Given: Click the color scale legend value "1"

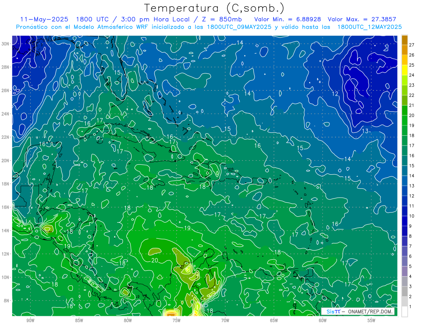Looking at the screenshot, I should pyautogui.click(x=410, y=307).
